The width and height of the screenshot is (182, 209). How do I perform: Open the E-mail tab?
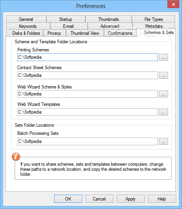pyautogui.click(x=69, y=26)
